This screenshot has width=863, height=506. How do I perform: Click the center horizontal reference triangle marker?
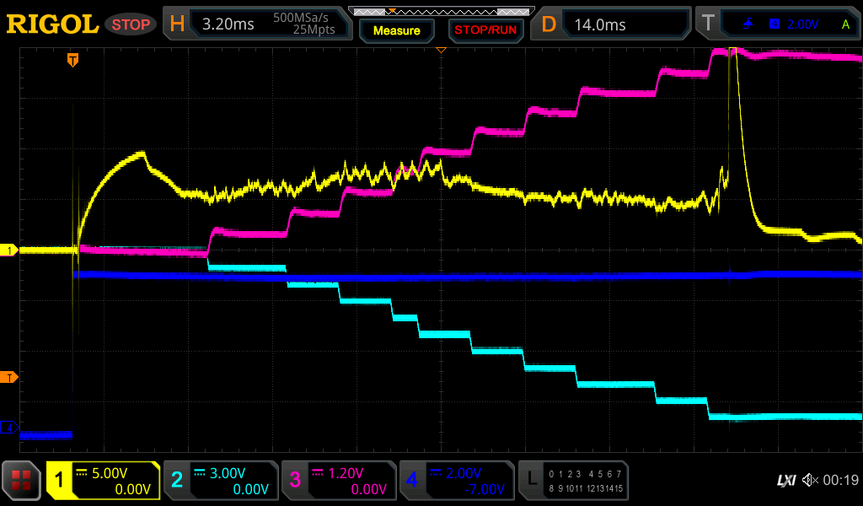(440, 51)
